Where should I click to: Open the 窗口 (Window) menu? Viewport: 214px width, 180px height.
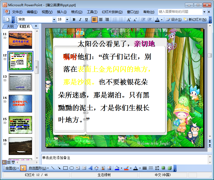133,12
